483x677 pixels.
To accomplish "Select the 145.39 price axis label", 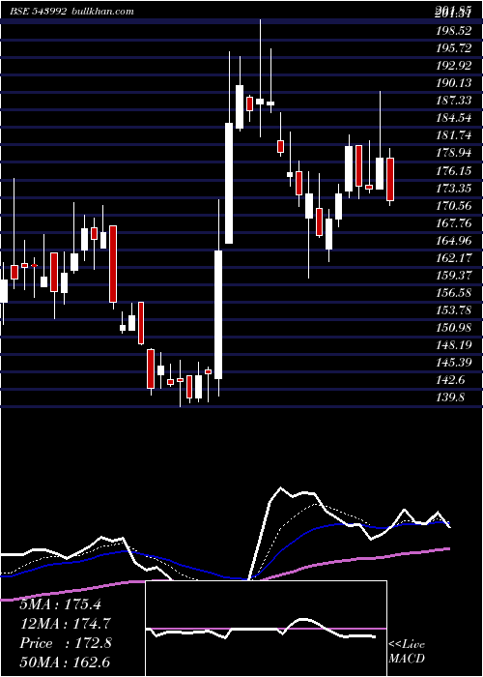I will [454, 363].
